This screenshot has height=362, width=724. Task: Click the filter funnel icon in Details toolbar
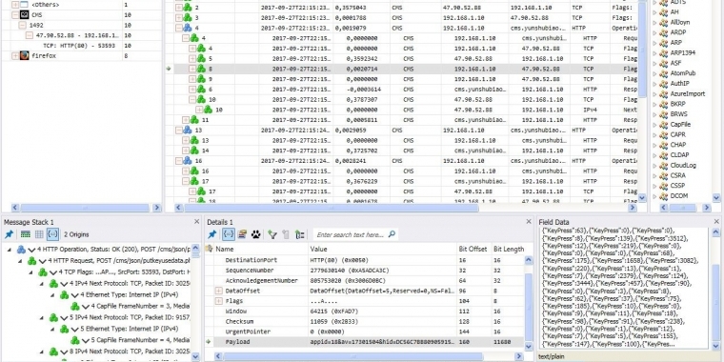pos(271,234)
